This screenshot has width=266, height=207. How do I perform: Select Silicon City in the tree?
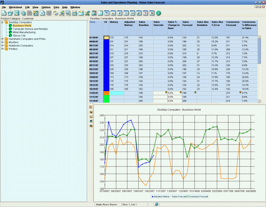click(x=19, y=36)
